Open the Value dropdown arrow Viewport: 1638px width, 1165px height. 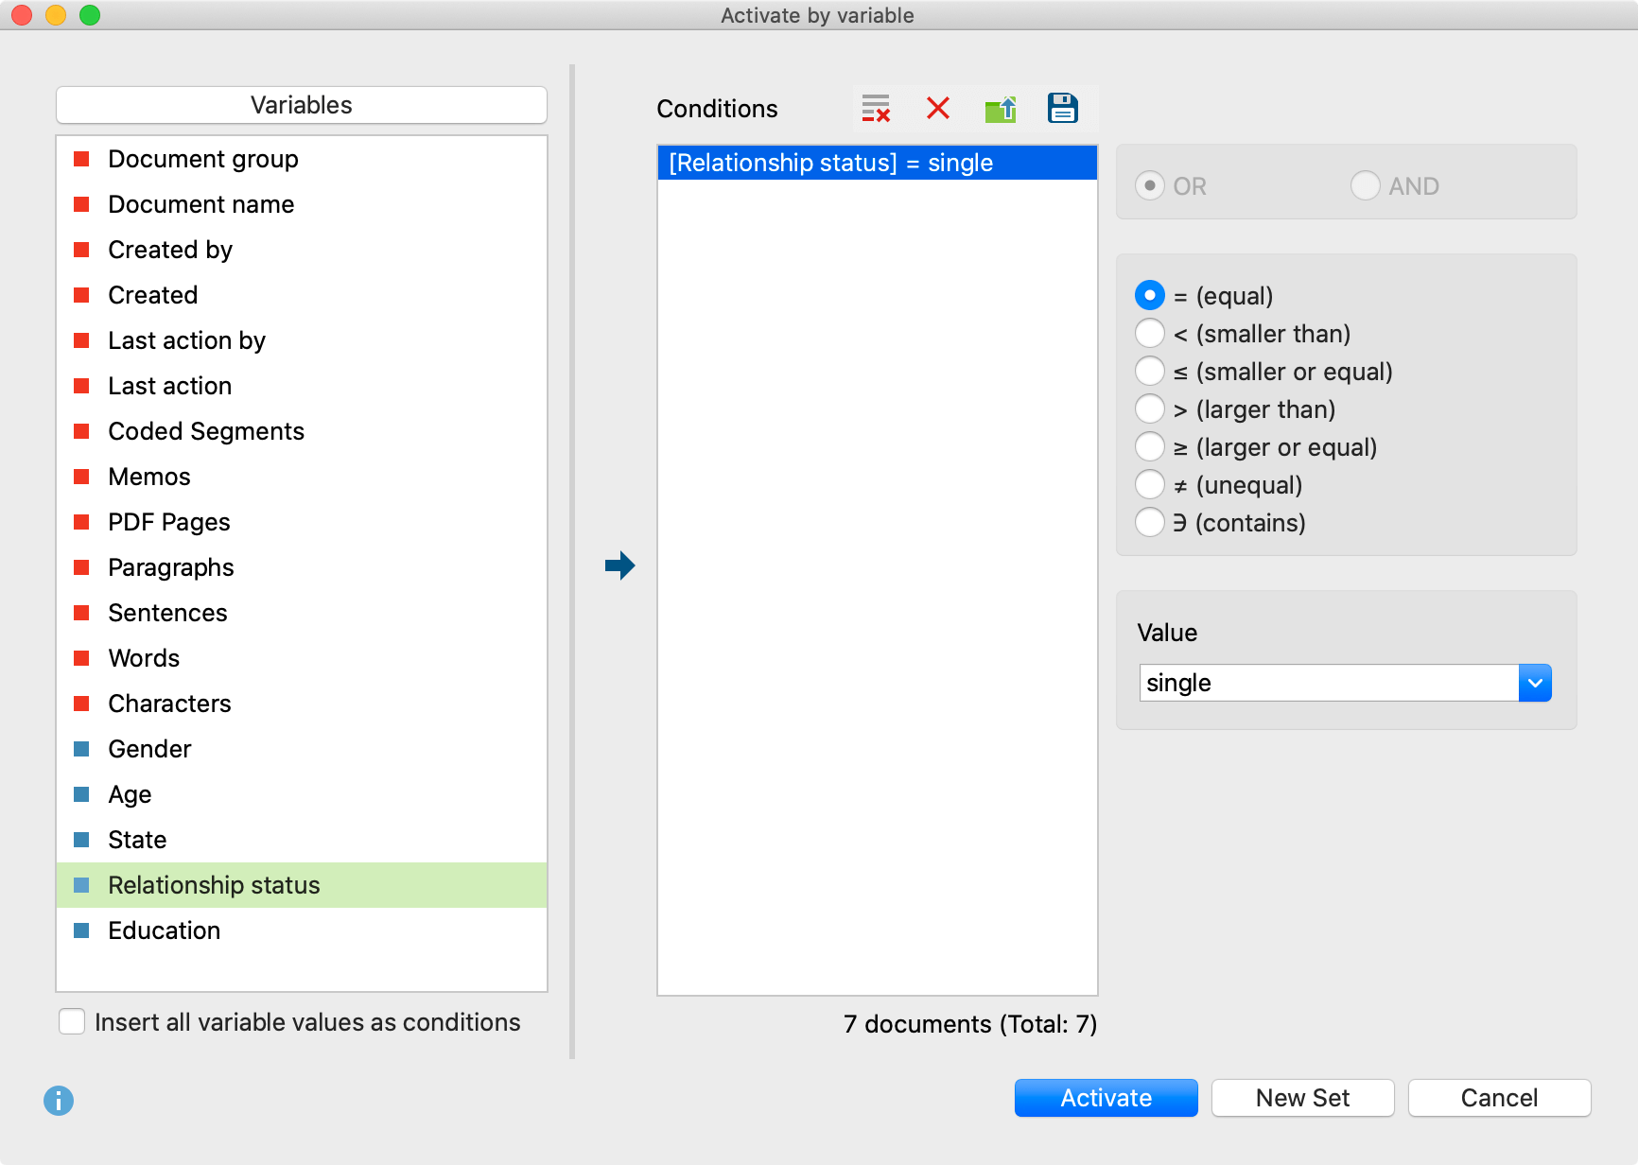(1534, 683)
